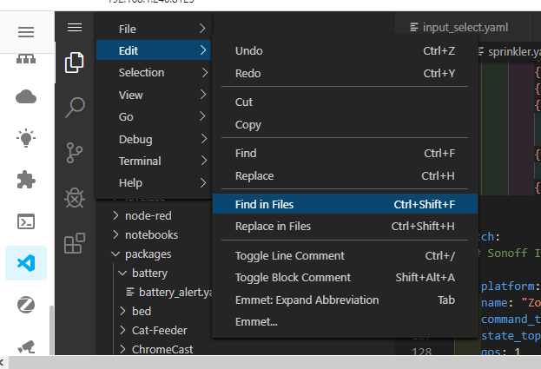Click the VS Code hamburger menu icon
The image size is (541, 369).
click(76, 29)
